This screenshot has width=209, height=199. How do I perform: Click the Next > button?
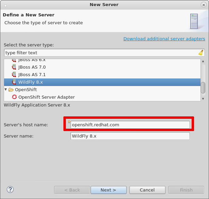108,190
